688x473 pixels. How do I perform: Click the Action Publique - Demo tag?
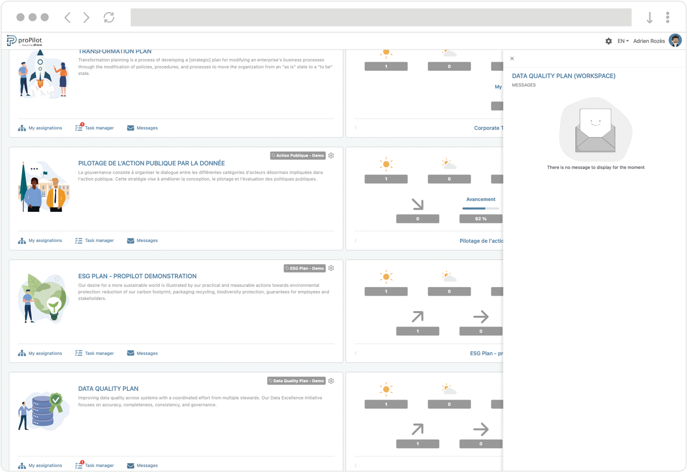(298, 155)
